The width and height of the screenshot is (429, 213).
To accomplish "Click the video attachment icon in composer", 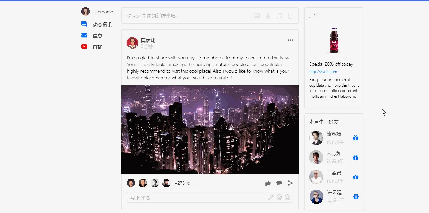I will point(268,16).
